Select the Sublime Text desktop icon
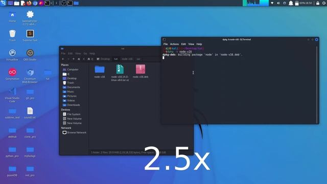Image resolution: width=327 pixels, height=184 pixels. 30,35
